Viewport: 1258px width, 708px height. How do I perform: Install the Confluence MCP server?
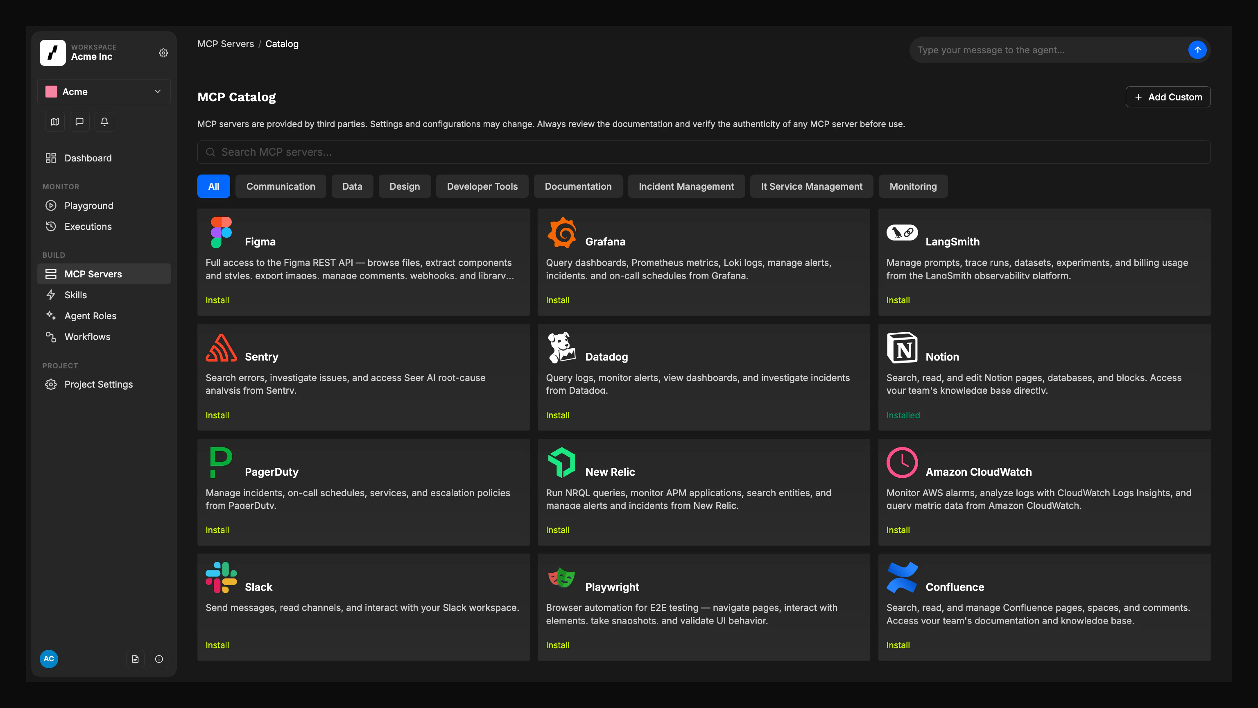898,645
